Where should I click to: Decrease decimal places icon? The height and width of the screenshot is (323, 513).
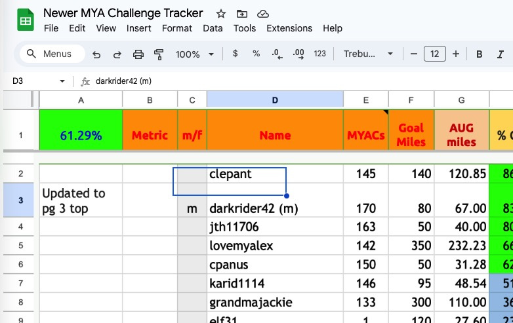coord(277,54)
